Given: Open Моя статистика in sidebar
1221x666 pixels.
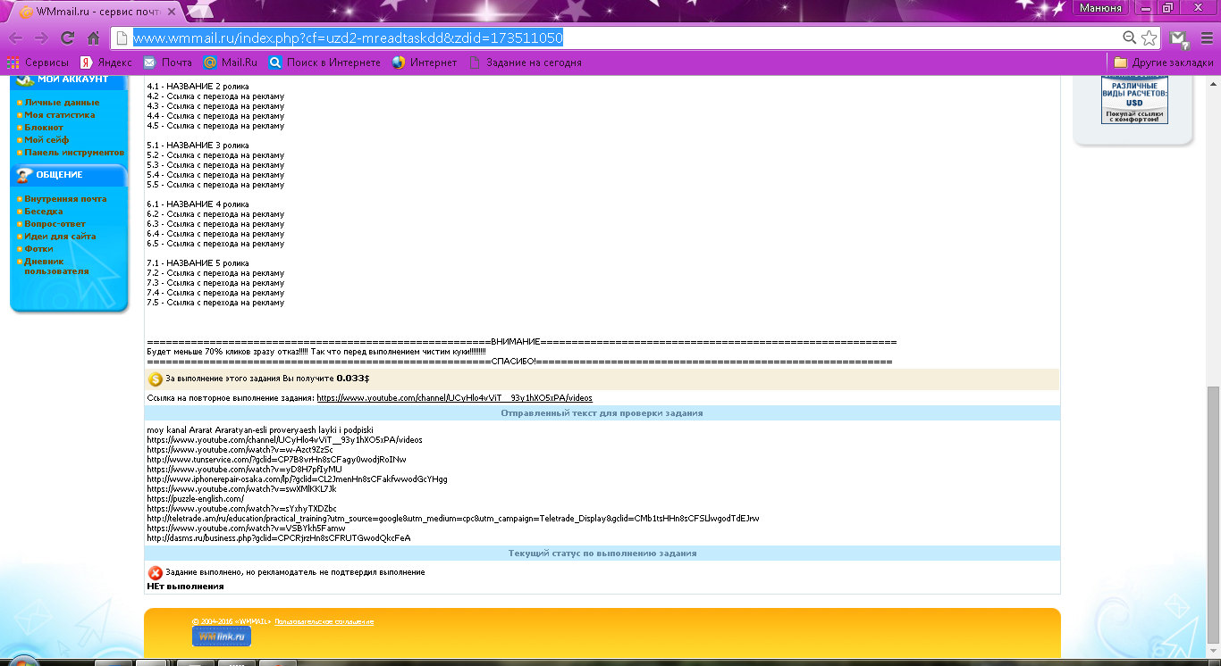Looking at the screenshot, I should [x=60, y=115].
